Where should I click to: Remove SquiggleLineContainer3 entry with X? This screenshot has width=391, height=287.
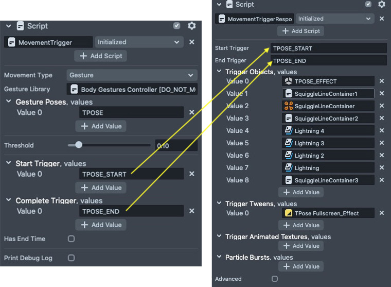pos(382,180)
